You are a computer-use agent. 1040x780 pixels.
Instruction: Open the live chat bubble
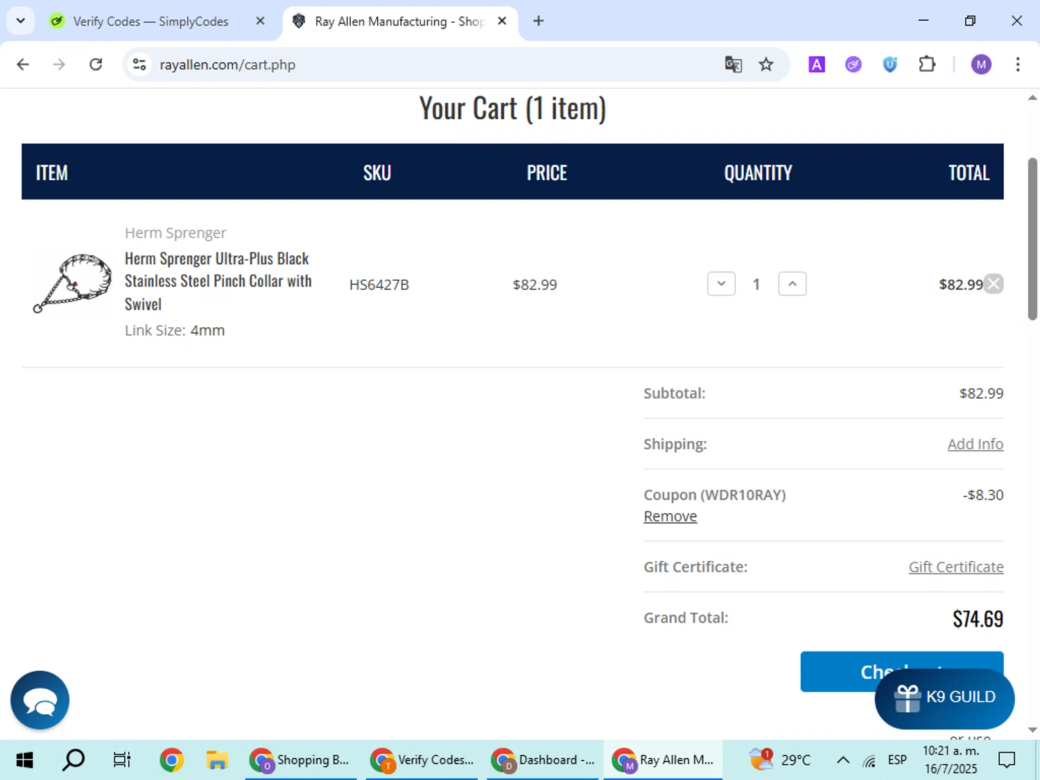(40, 700)
